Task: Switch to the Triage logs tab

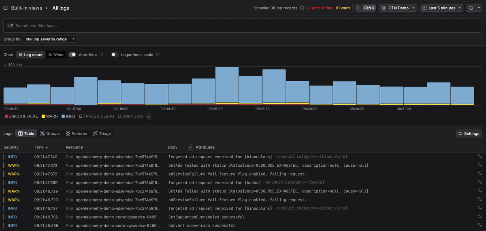Action: coord(101,134)
